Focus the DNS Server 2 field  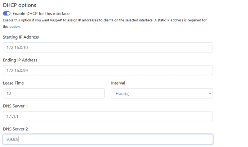pos(108,139)
